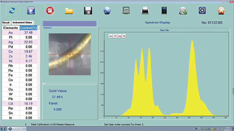The height and width of the screenshot is (131, 234).
Task: Click the Pt button on spectrum chart
Action: coord(115,36)
